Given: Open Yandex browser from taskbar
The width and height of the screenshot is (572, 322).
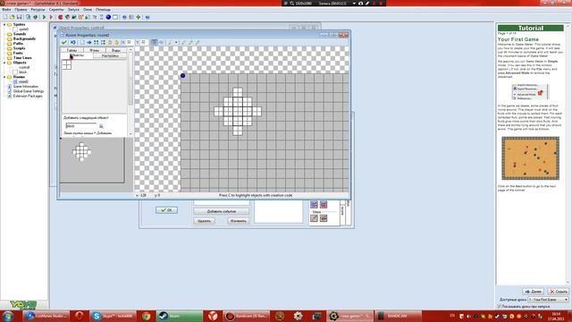Looking at the screenshot, I should pos(213,316).
